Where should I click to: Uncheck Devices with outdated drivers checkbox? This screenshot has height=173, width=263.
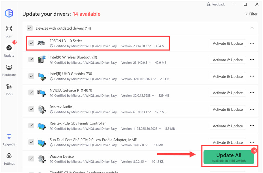pos(30,28)
